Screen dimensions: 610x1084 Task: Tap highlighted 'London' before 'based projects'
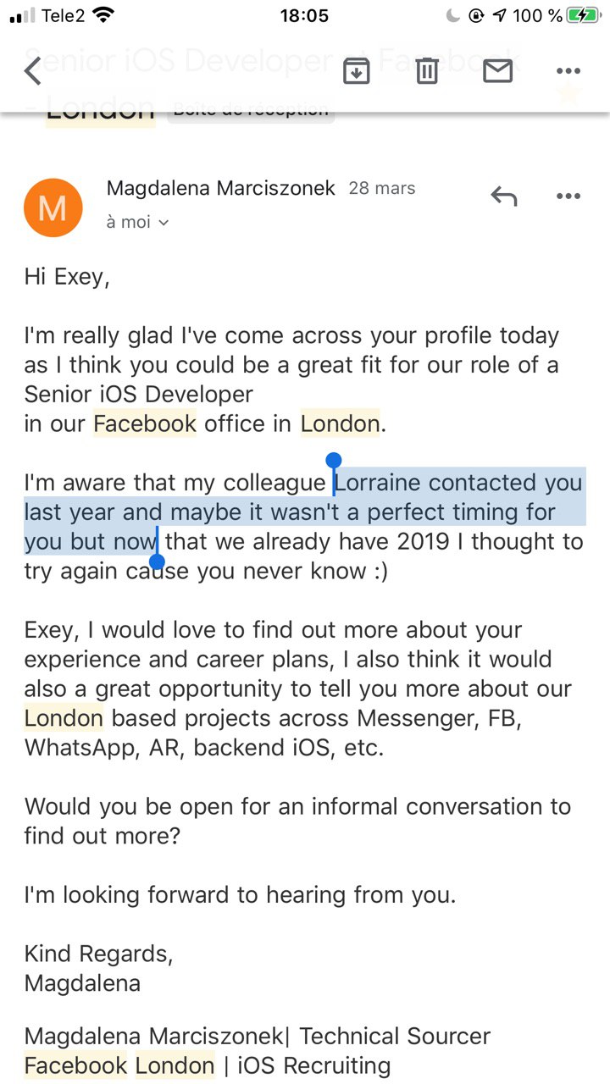coord(64,718)
